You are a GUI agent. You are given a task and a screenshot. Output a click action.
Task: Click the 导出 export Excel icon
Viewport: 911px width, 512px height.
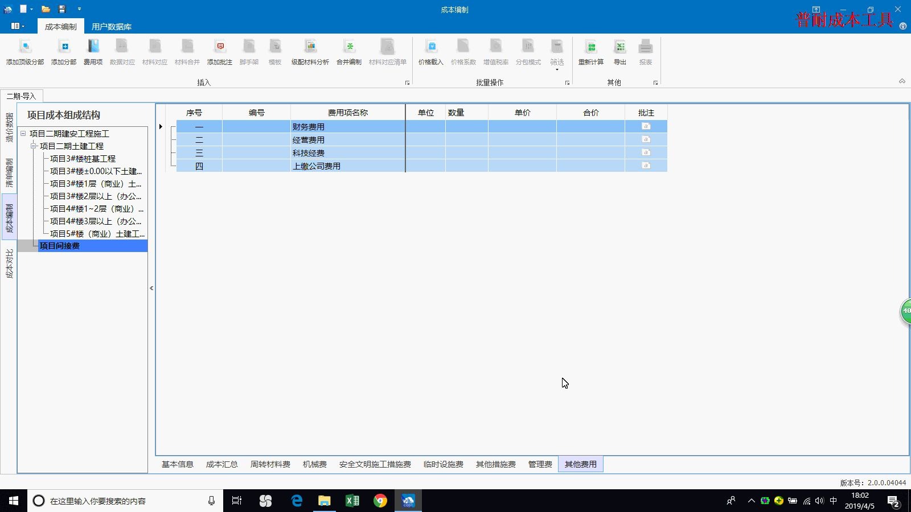pyautogui.click(x=620, y=47)
